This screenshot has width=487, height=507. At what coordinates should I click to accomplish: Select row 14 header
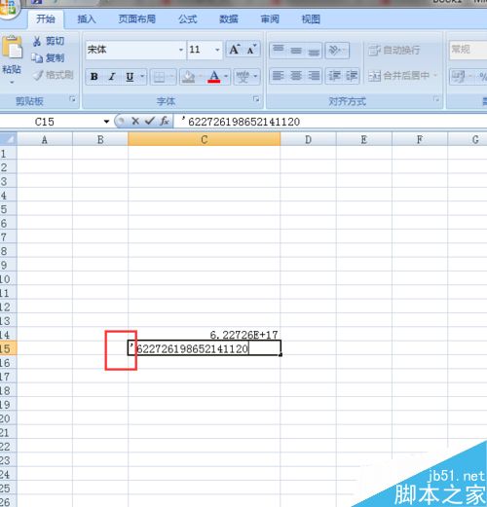click(8, 335)
